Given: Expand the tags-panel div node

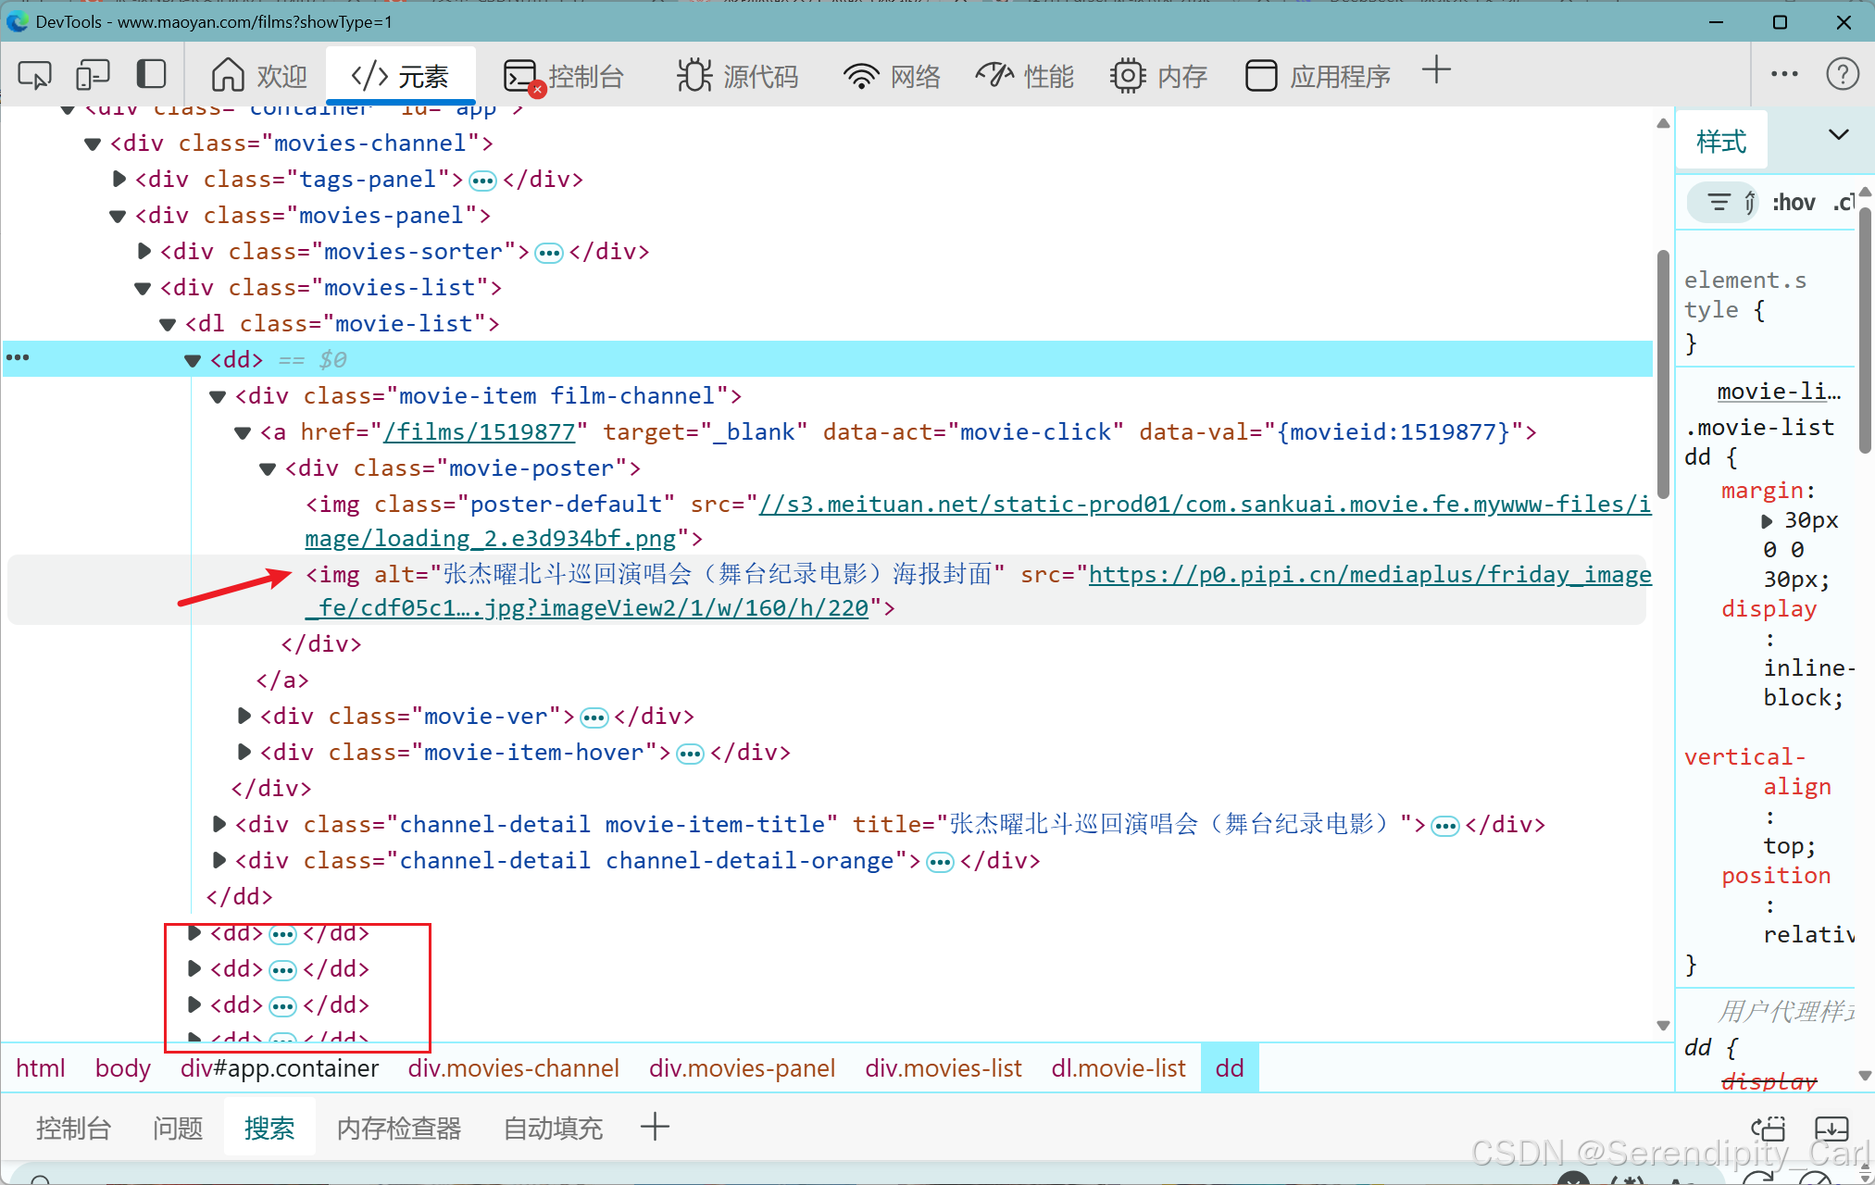Looking at the screenshot, I should [119, 179].
